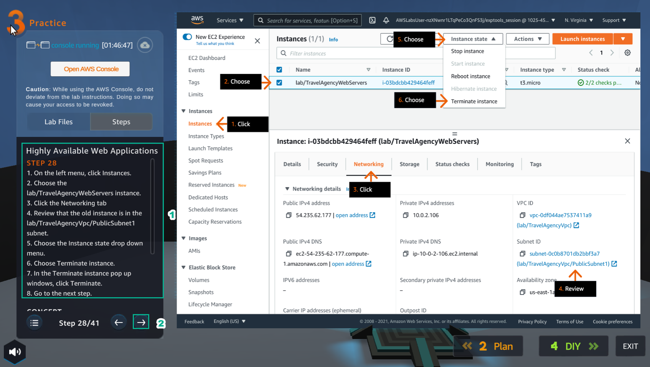Click the cloud icon beside console timer
650x367 pixels.
point(145,45)
